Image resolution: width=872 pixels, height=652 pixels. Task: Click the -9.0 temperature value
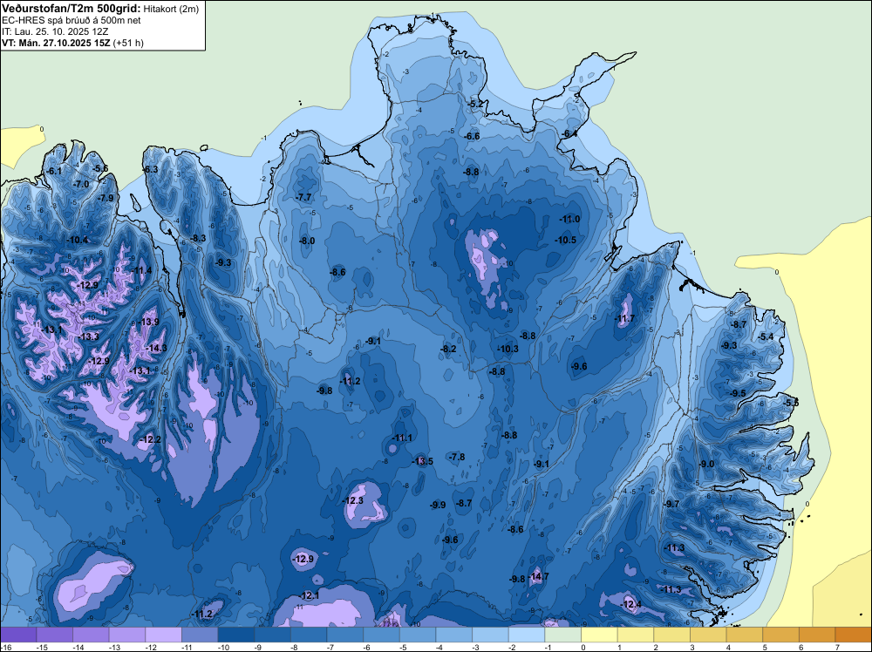point(707,464)
